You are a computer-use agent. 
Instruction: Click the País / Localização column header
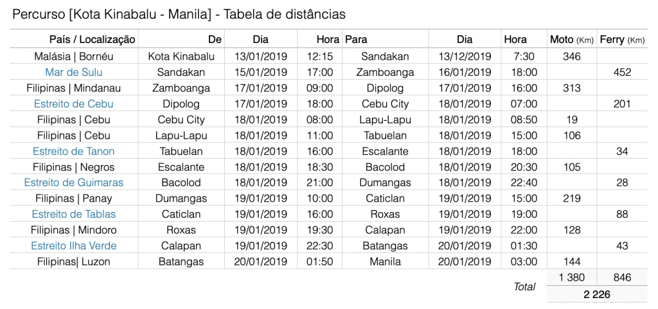(x=92, y=39)
